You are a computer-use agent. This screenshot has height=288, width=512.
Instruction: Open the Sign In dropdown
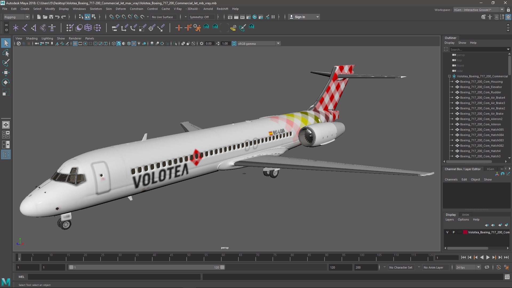pos(304,17)
